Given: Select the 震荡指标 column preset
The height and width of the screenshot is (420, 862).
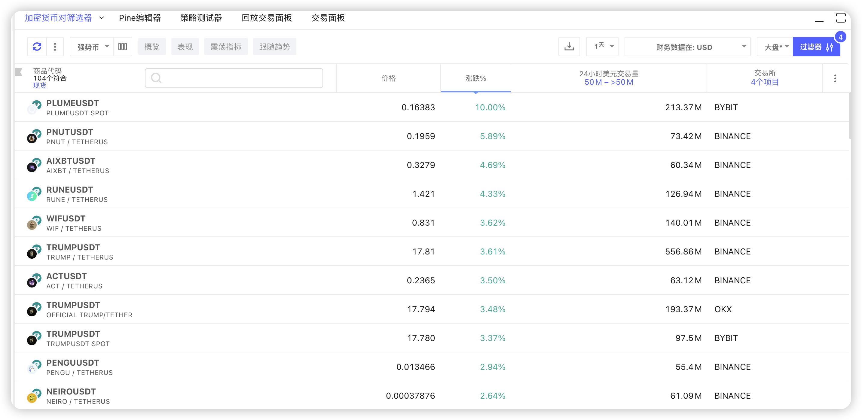Looking at the screenshot, I should pyautogui.click(x=225, y=47).
